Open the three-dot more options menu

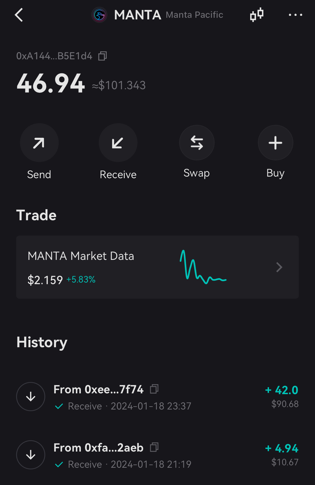(295, 15)
